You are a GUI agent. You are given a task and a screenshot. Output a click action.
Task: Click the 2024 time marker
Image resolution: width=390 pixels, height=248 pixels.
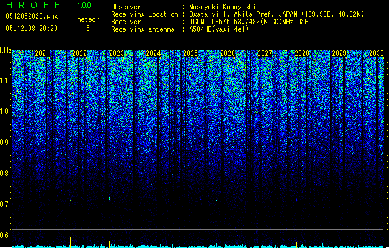point(154,53)
